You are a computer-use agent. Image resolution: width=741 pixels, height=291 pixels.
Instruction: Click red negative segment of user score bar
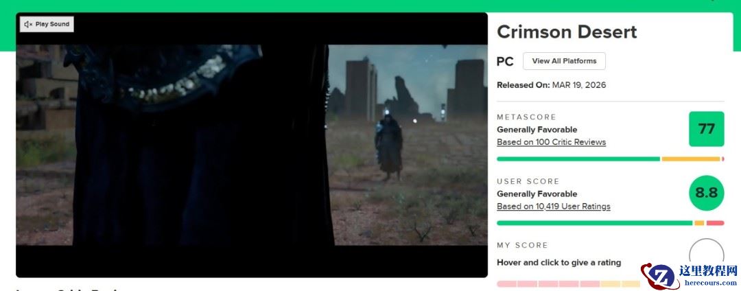[715, 223]
